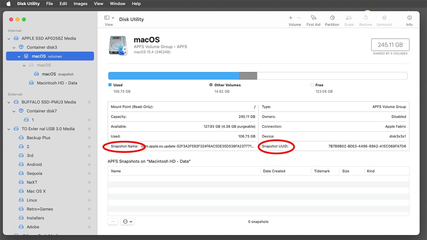427x240 pixels.
Task: Collapse the greyed macOS sub-volume
Action: [x=24, y=65]
